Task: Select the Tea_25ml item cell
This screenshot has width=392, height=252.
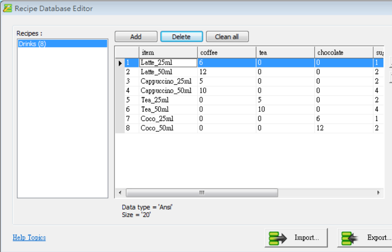Action: pos(168,100)
